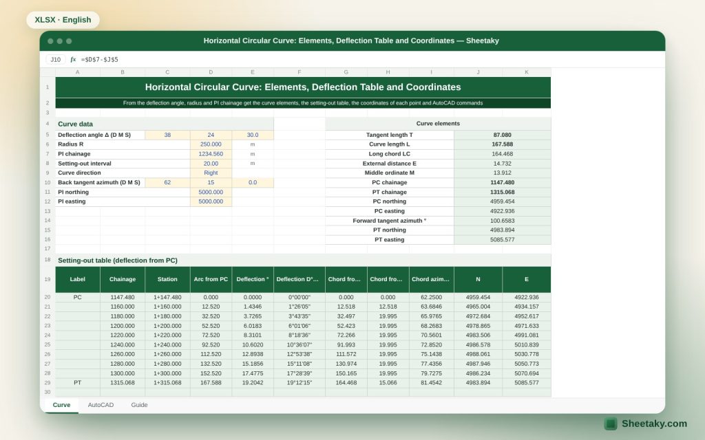Click the Setting-out interval value 20.00
This screenshot has width=705, height=440.
[x=211, y=164]
